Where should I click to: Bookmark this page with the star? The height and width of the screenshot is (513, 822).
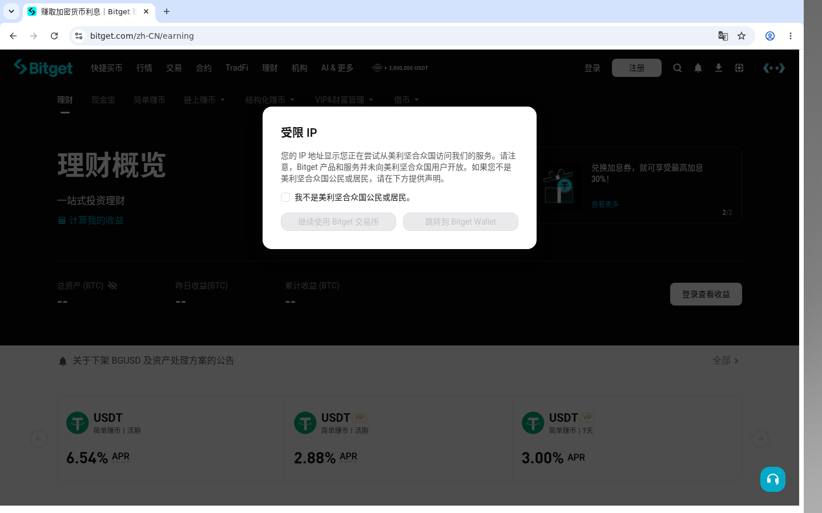pos(742,36)
